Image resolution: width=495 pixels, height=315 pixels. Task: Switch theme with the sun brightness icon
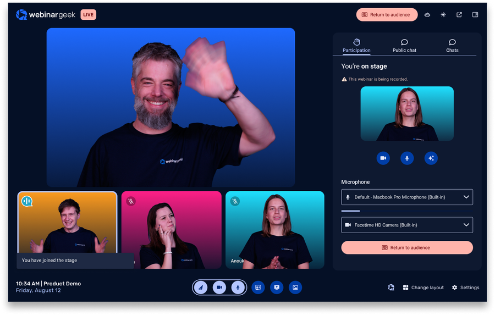(443, 15)
